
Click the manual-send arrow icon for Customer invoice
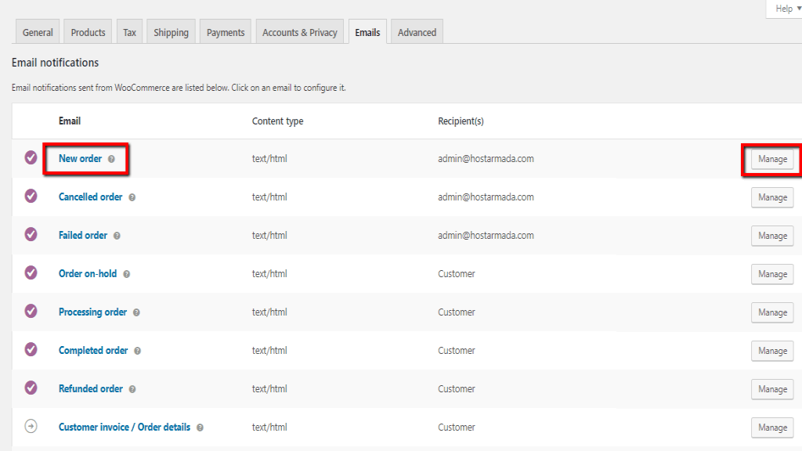[31, 427]
